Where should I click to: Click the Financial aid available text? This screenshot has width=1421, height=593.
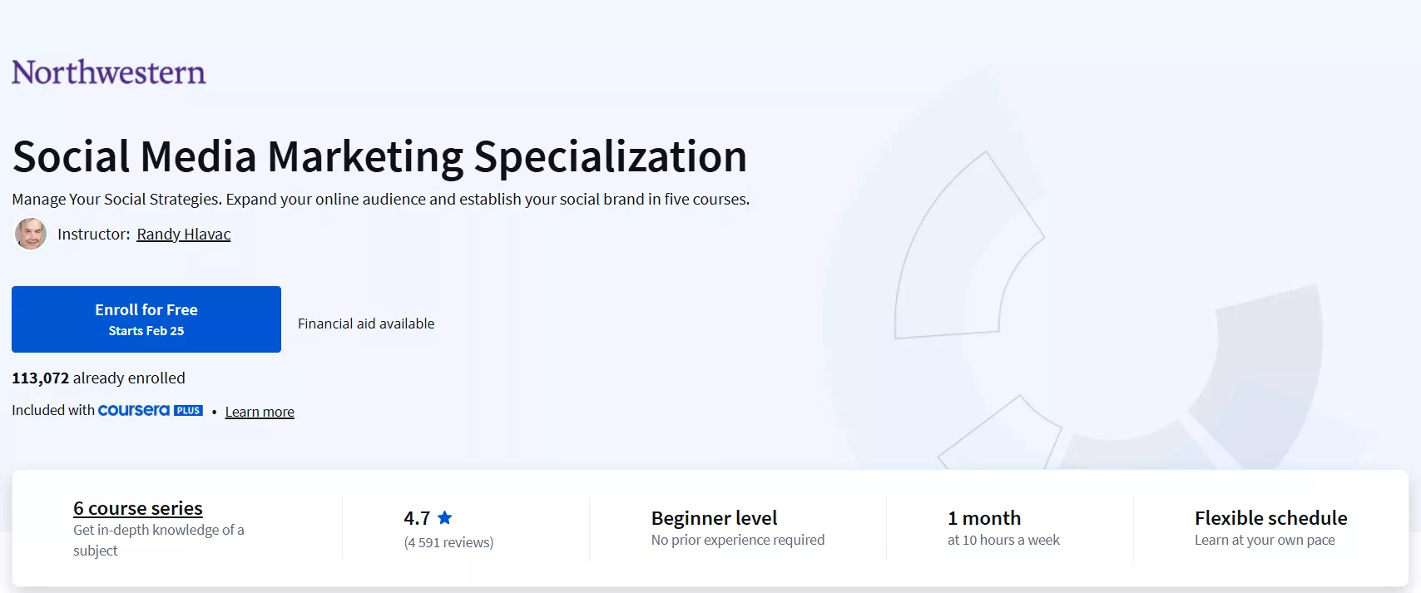366,324
